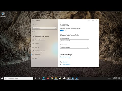Open File Explorer from the taskbar

tap(56, 78)
